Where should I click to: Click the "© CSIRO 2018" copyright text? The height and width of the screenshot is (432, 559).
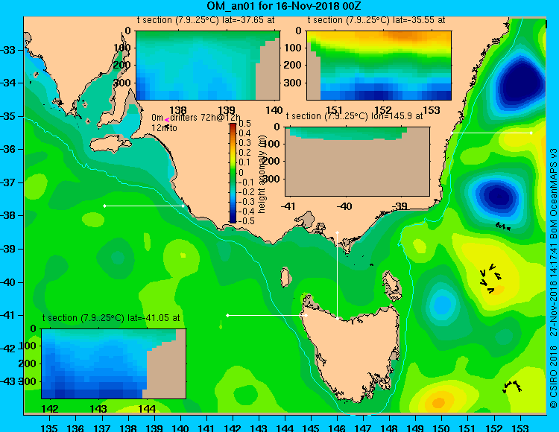pos(553,377)
